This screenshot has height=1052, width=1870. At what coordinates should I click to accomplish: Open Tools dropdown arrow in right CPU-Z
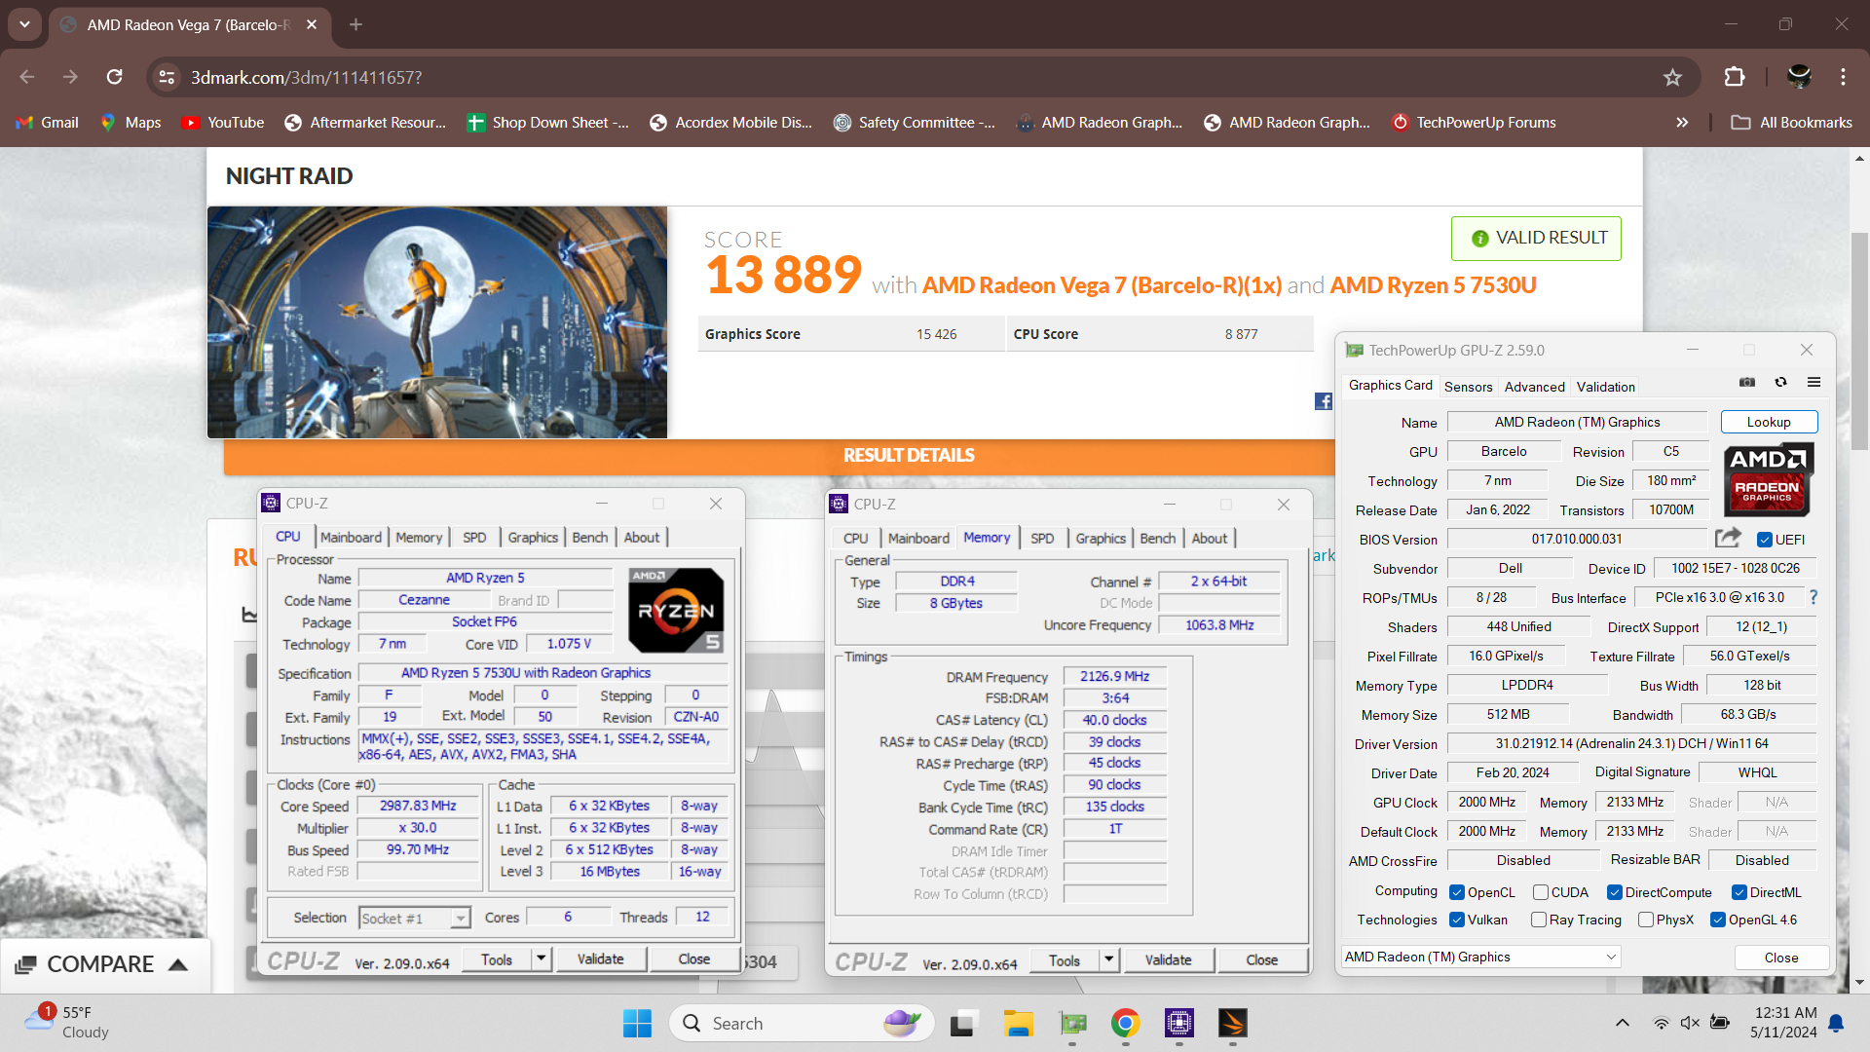[1109, 959]
